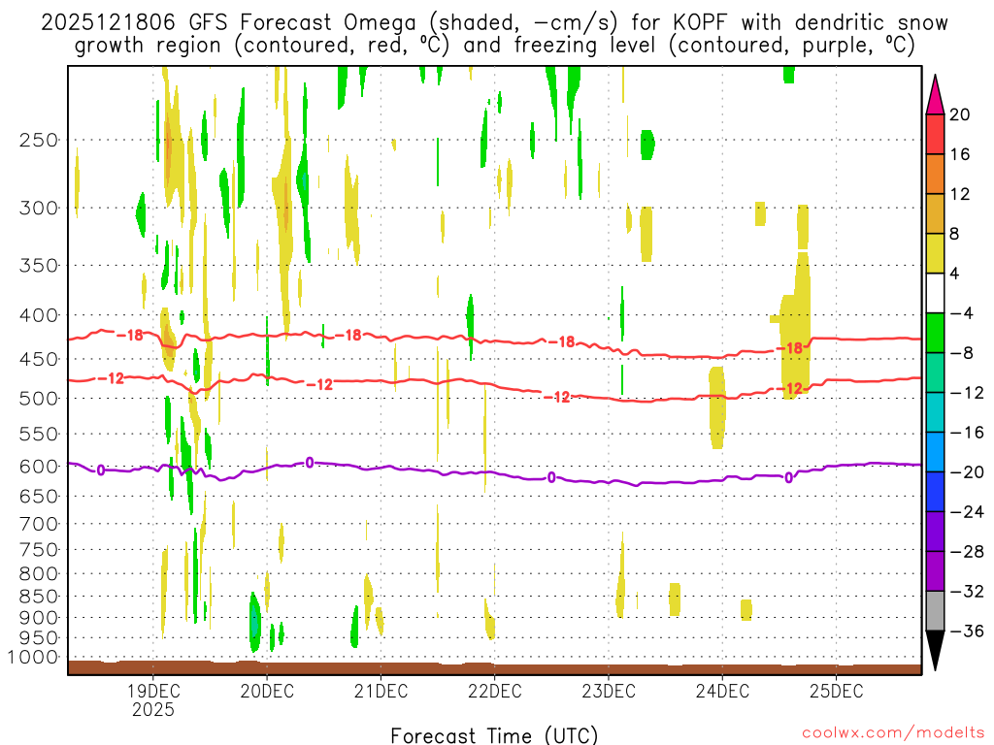Choose the blue colorbar segment between -20 and -24
Image resolution: width=994 pixels, height=745 pixels.
[x=936, y=491]
